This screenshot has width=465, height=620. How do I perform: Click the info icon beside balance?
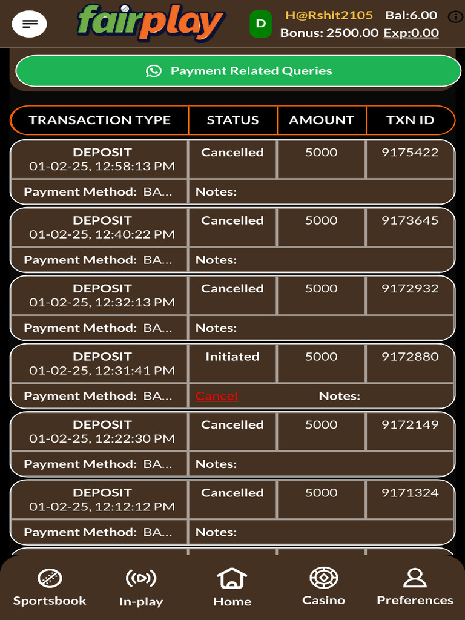[455, 16]
